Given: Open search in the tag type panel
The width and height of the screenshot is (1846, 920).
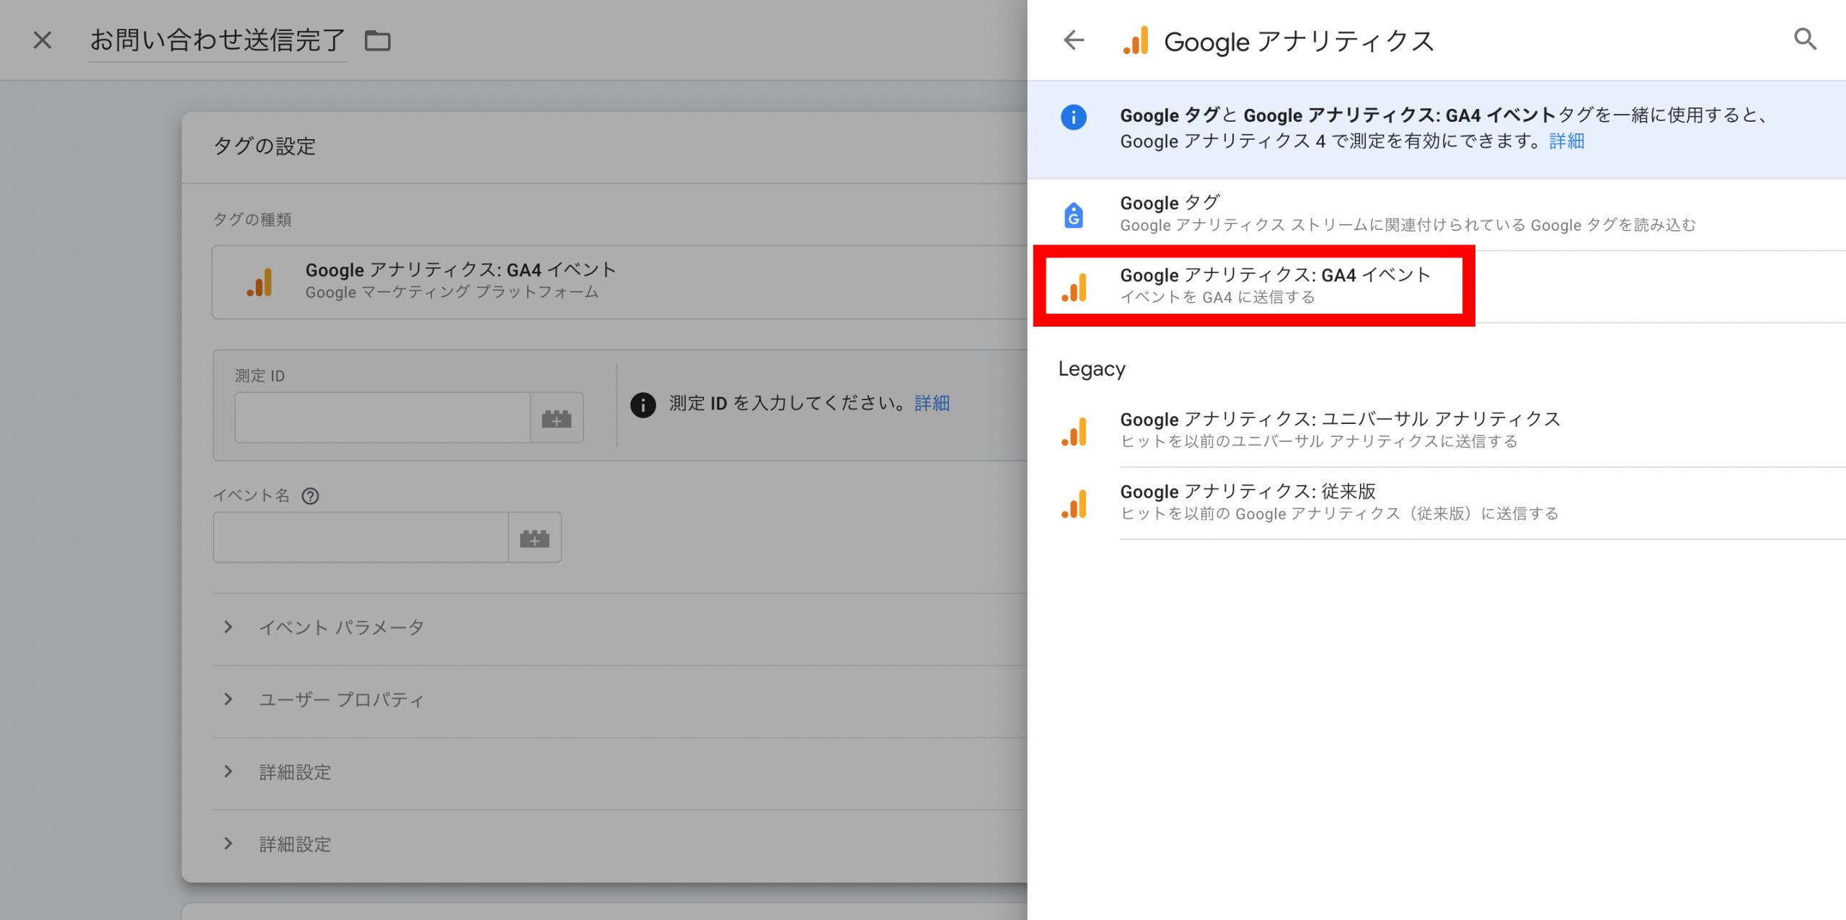Looking at the screenshot, I should (x=1805, y=39).
